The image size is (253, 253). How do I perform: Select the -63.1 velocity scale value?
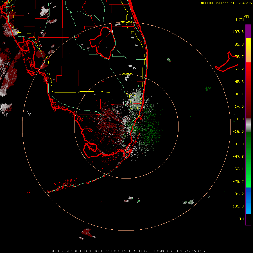pyautogui.click(x=238, y=169)
